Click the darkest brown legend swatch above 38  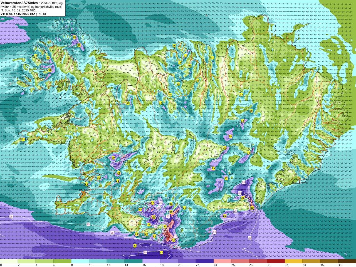coord(347,261)
